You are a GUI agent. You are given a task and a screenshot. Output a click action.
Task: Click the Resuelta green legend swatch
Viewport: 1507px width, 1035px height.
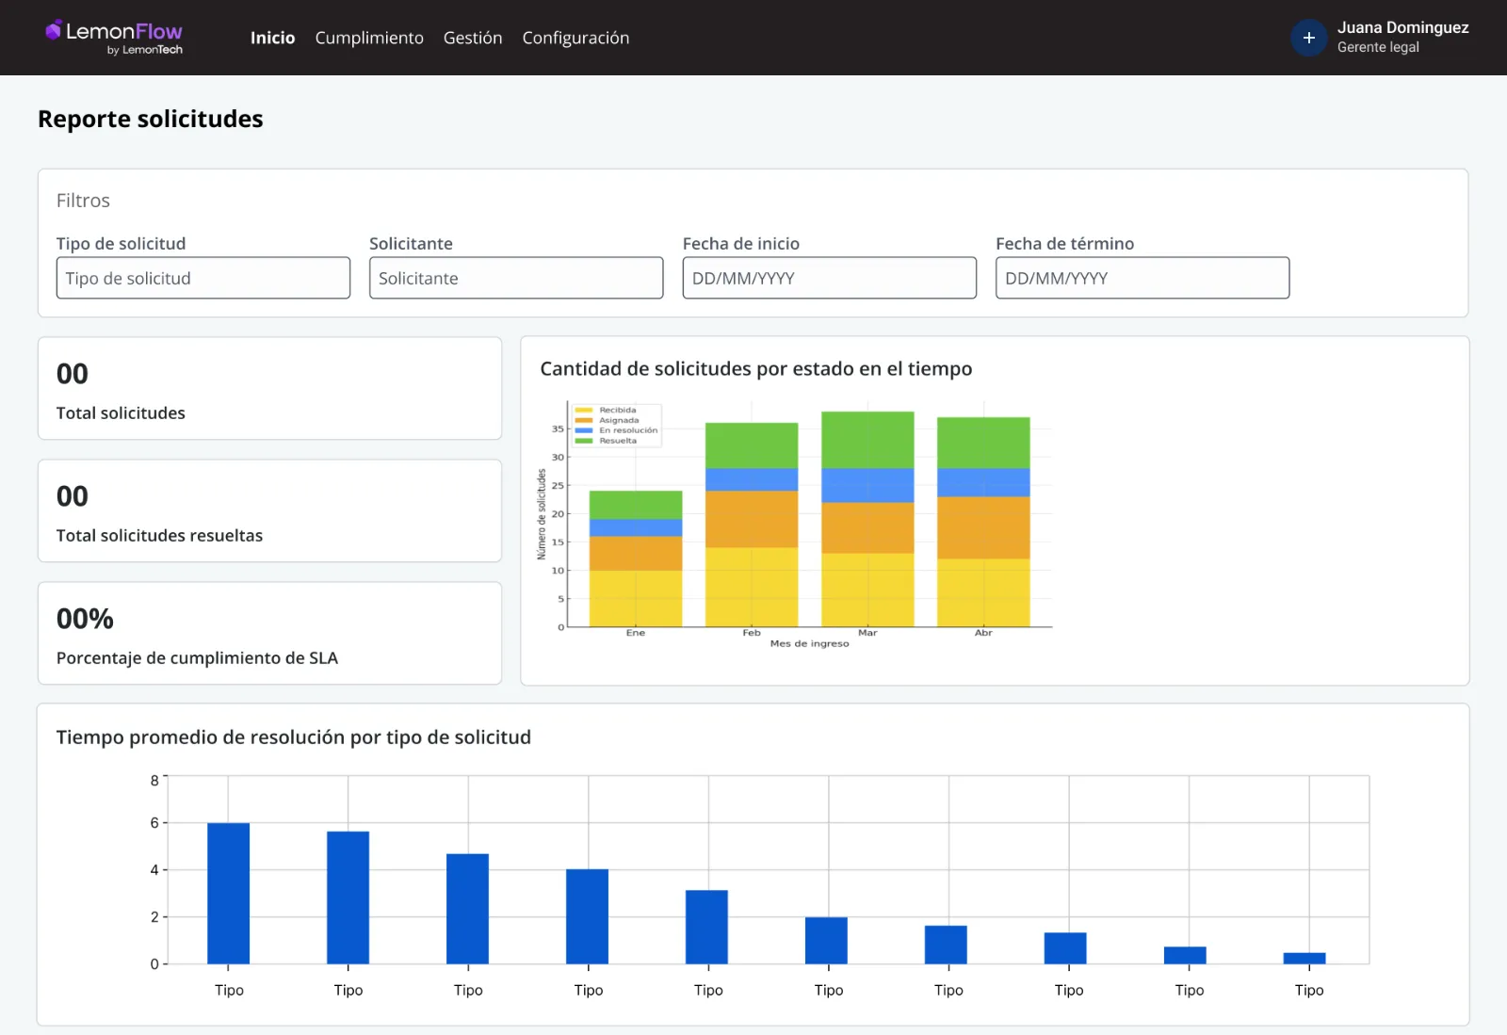click(x=584, y=441)
